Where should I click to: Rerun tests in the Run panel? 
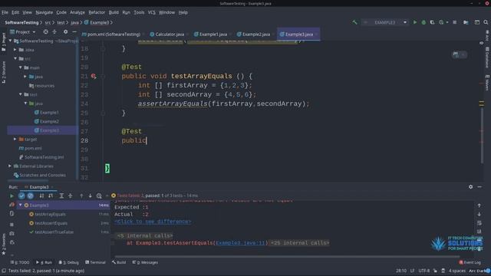12,196
